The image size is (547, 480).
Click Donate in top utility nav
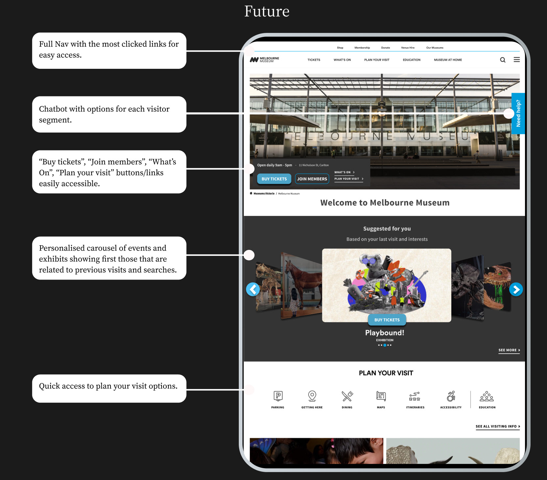[x=385, y=48]
